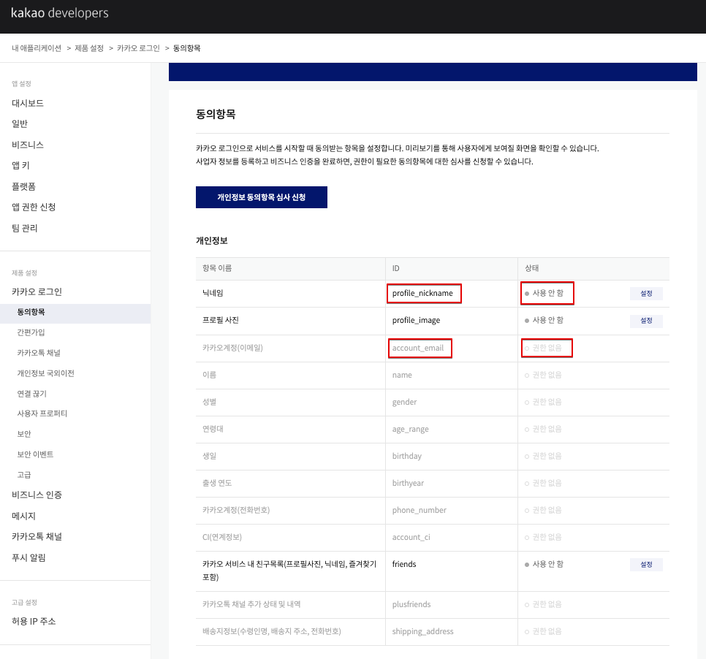Open 비즈니스 sidebar item

[x=28, y=145]
